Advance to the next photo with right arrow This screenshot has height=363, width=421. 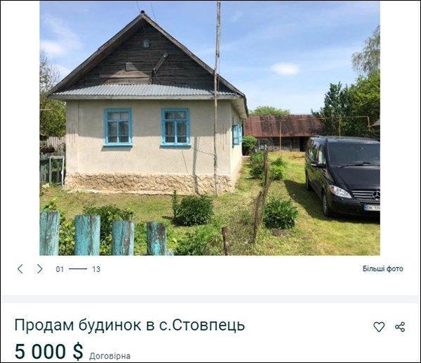click(40, 268)
